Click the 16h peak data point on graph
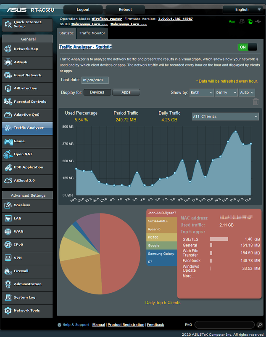266x337 pixels. pos(236,132)
